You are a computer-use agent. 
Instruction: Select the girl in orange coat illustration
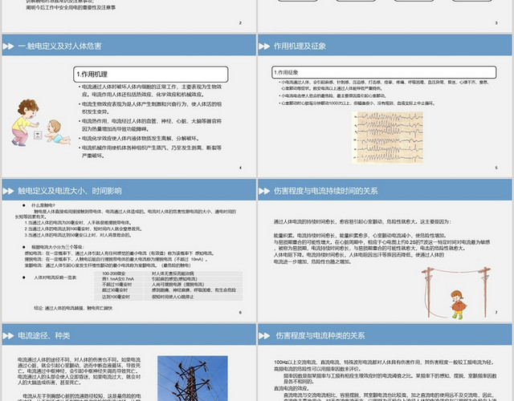pyautogui.click(x=459, y=305)
